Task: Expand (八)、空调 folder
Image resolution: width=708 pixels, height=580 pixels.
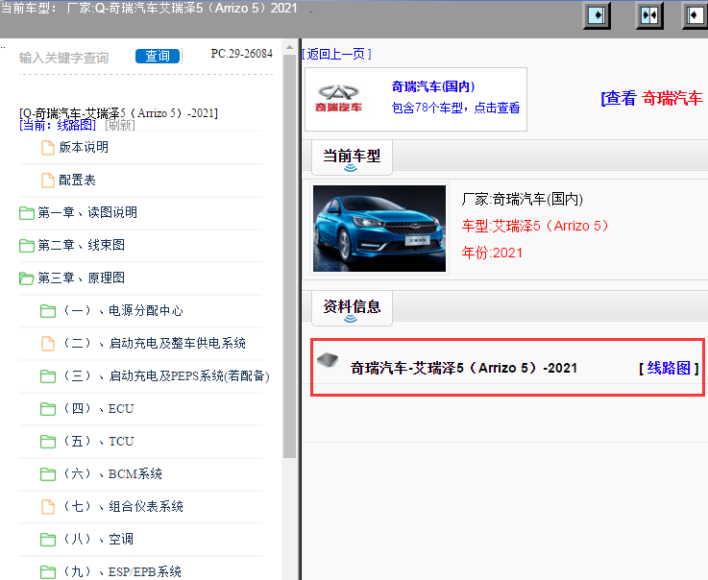Action: [x=98, y=539]
